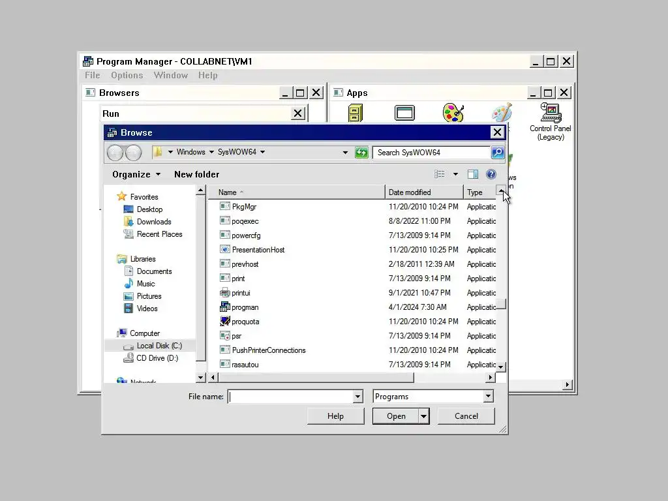The image size is (668, 501).
Task: Open Control Panel (Legacy) icon
Action: pos(551,122)
